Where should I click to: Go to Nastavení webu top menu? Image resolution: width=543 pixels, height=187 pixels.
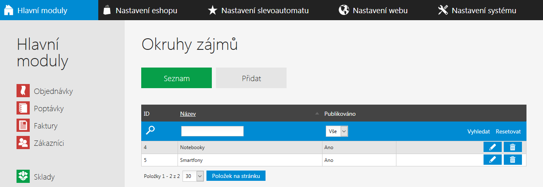[373, 10]
